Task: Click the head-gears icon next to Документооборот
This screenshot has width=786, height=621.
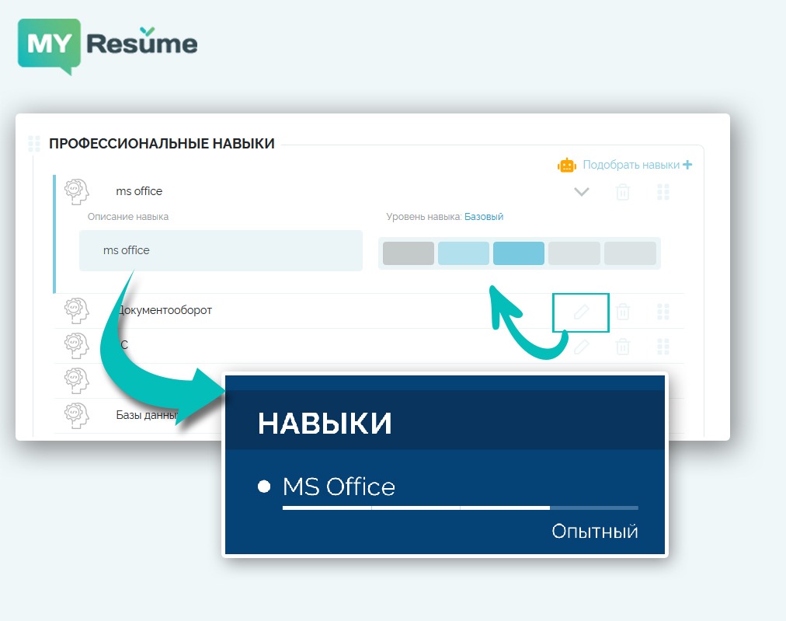Action: tap(76, 309)
